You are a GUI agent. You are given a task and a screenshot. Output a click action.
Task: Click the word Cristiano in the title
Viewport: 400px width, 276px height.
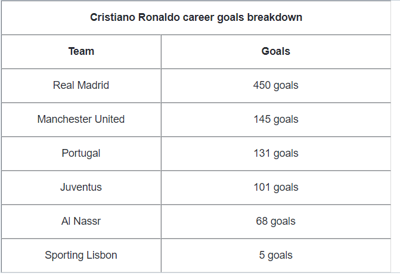(113, 17)
